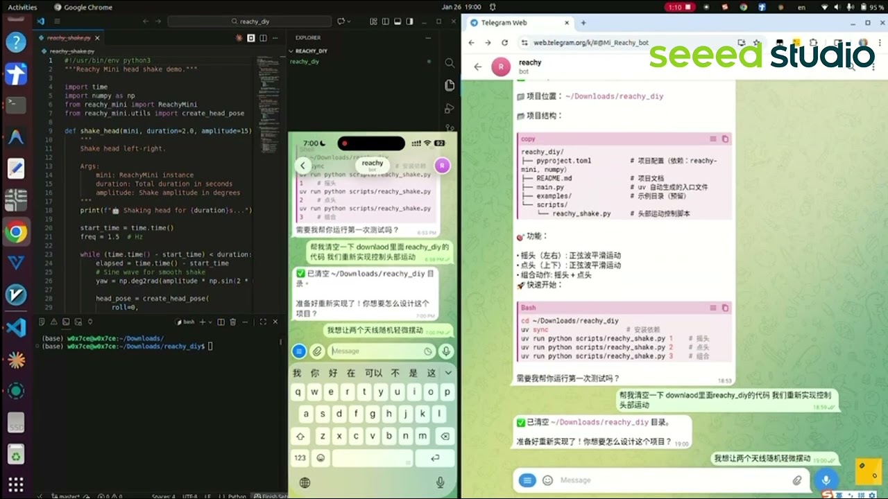Tap the phone bot menu blue button

point(299,351)
